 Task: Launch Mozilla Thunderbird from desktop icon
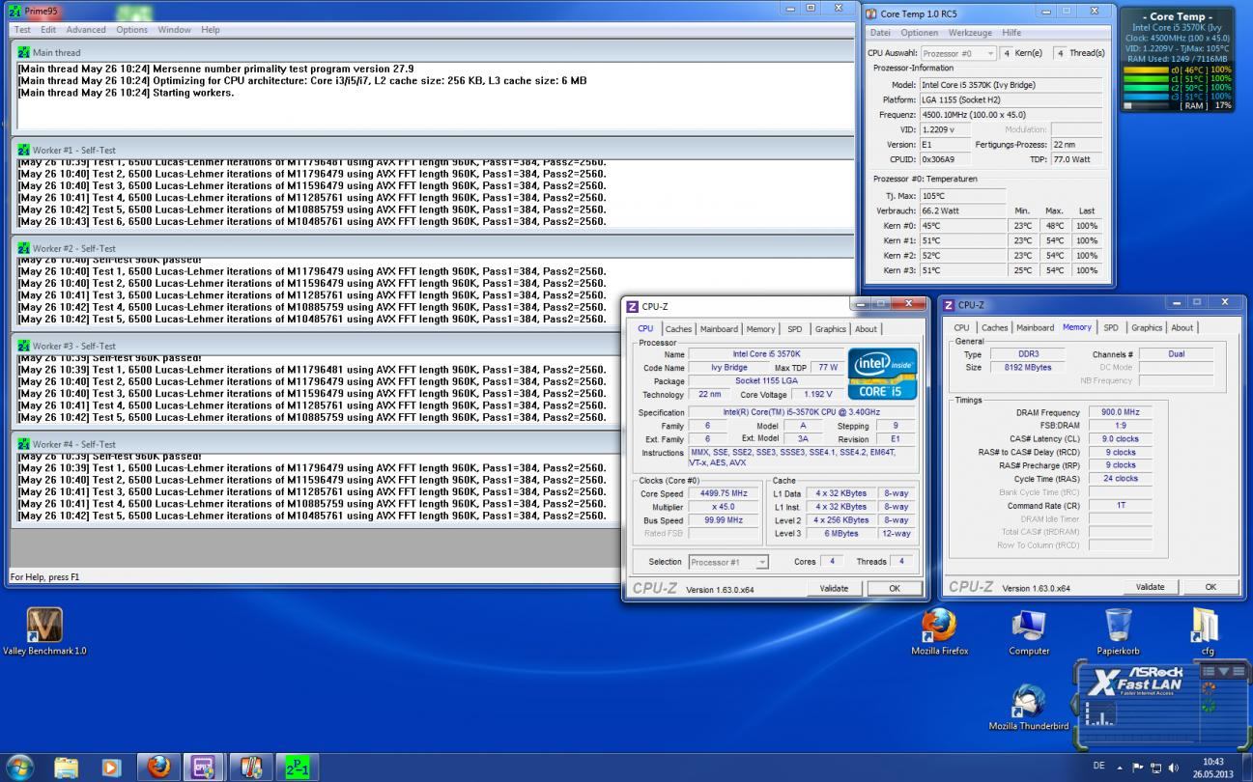pyautogui.click(x=1029, y=707)
